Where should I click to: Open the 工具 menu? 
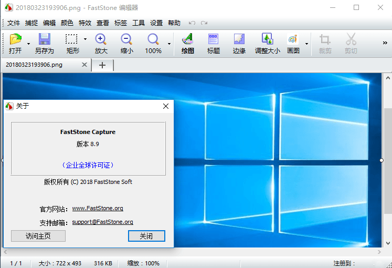coord(139,23)
